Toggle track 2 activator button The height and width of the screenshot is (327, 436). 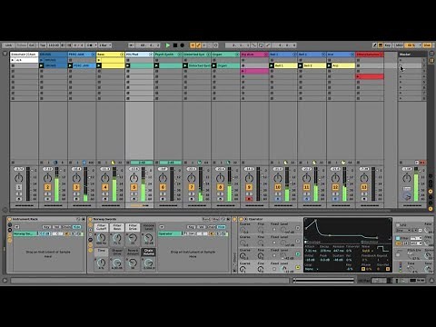tap(47, 187)
